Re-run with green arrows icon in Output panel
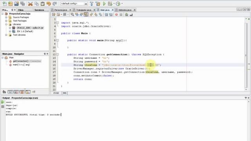This screenshot has width=251, height=141. click(3, 102)
